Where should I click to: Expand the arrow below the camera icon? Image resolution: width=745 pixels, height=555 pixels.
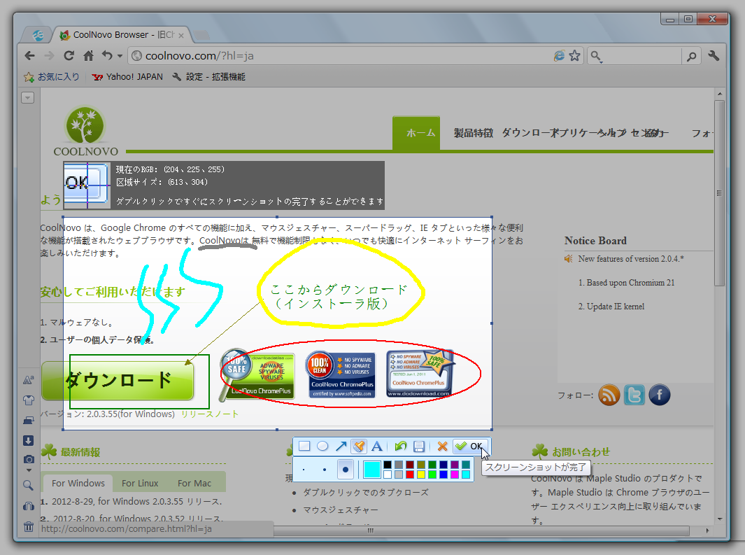29,470
